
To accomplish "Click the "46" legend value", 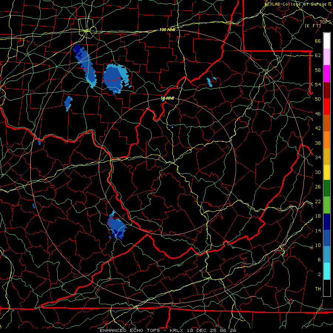I will point(318,114).
